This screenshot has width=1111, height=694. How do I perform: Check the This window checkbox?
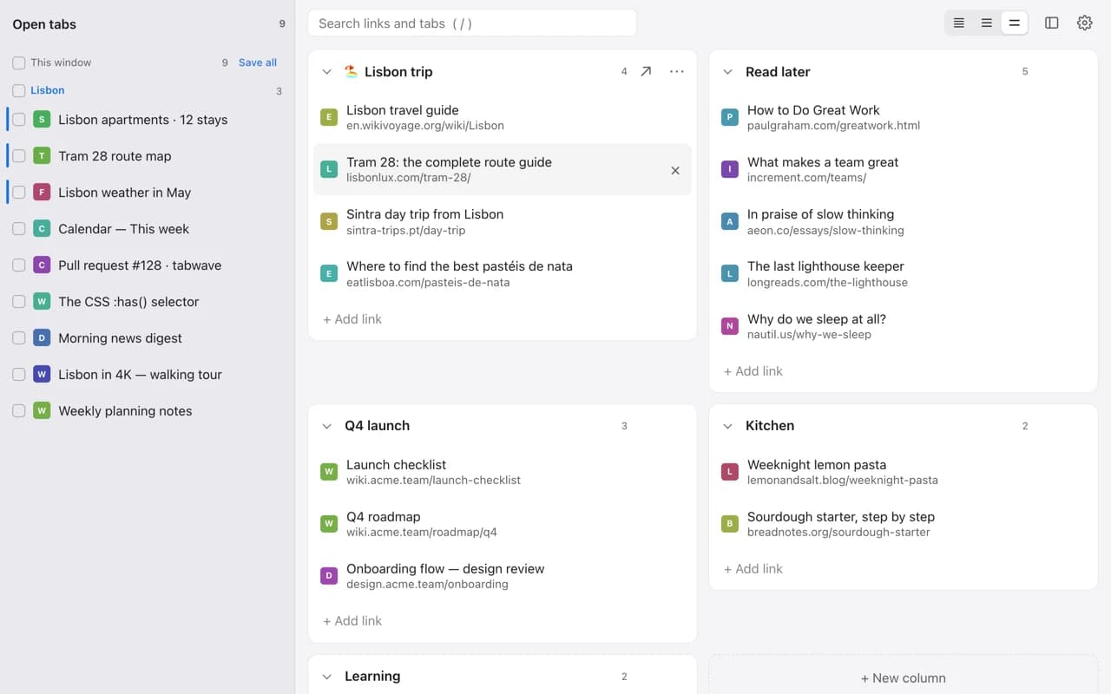click(x=18, y=62)
